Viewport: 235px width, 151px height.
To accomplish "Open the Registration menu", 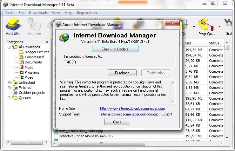I will [87, 13].
